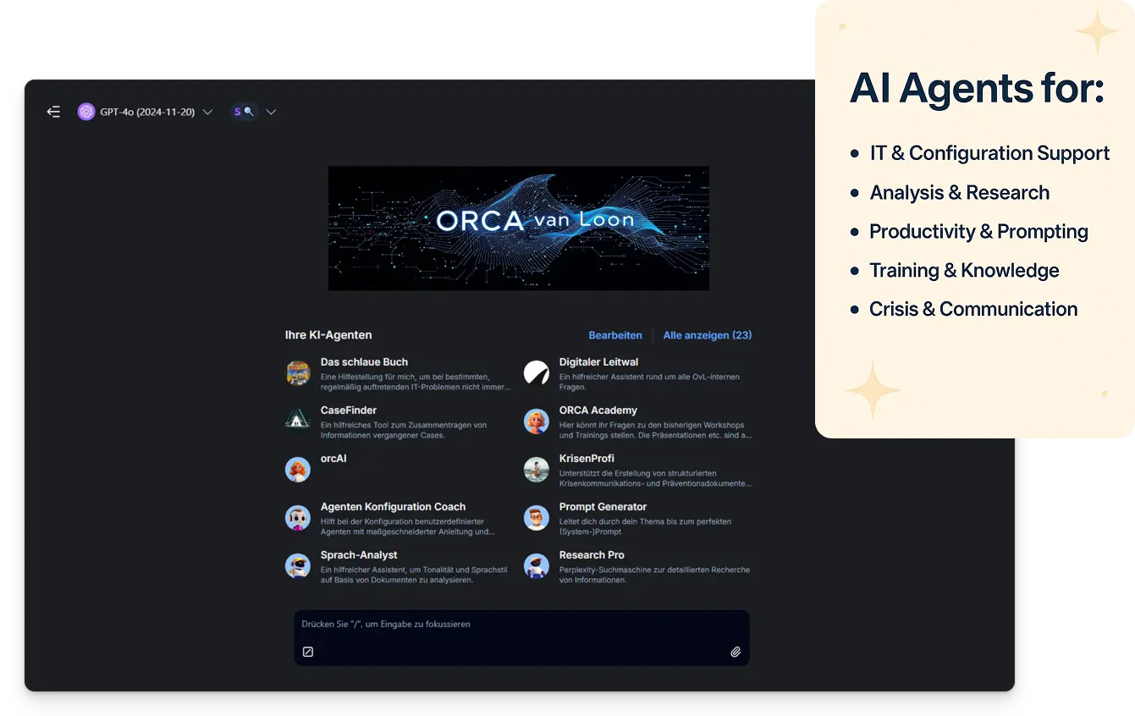Screen dimensions: 1135x716
Task: Select the ORCA Academy agent avatar
Action: click(x=537, y=421)
